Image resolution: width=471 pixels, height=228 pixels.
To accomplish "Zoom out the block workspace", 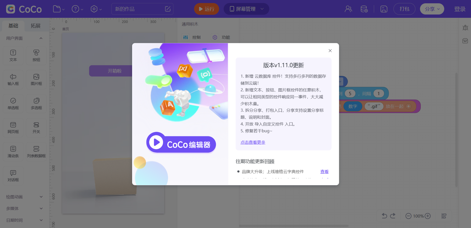I will (x=409, y=216).
